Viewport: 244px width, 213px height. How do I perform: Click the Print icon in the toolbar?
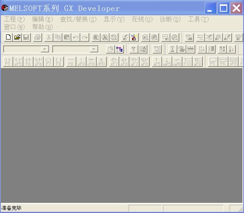37,38
